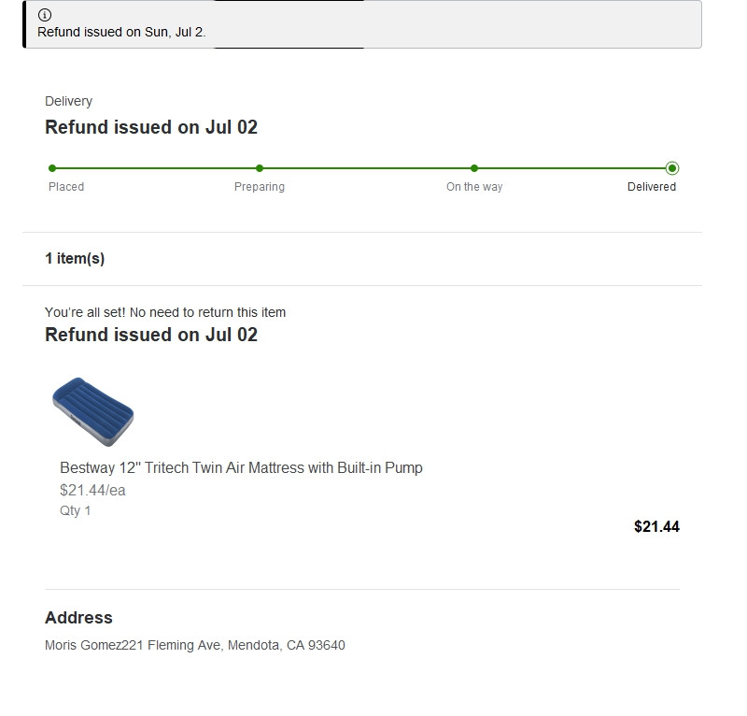Click the green delivery progress bar
The width and height of the screenshot is (747, 716).
tap(362, 168)
